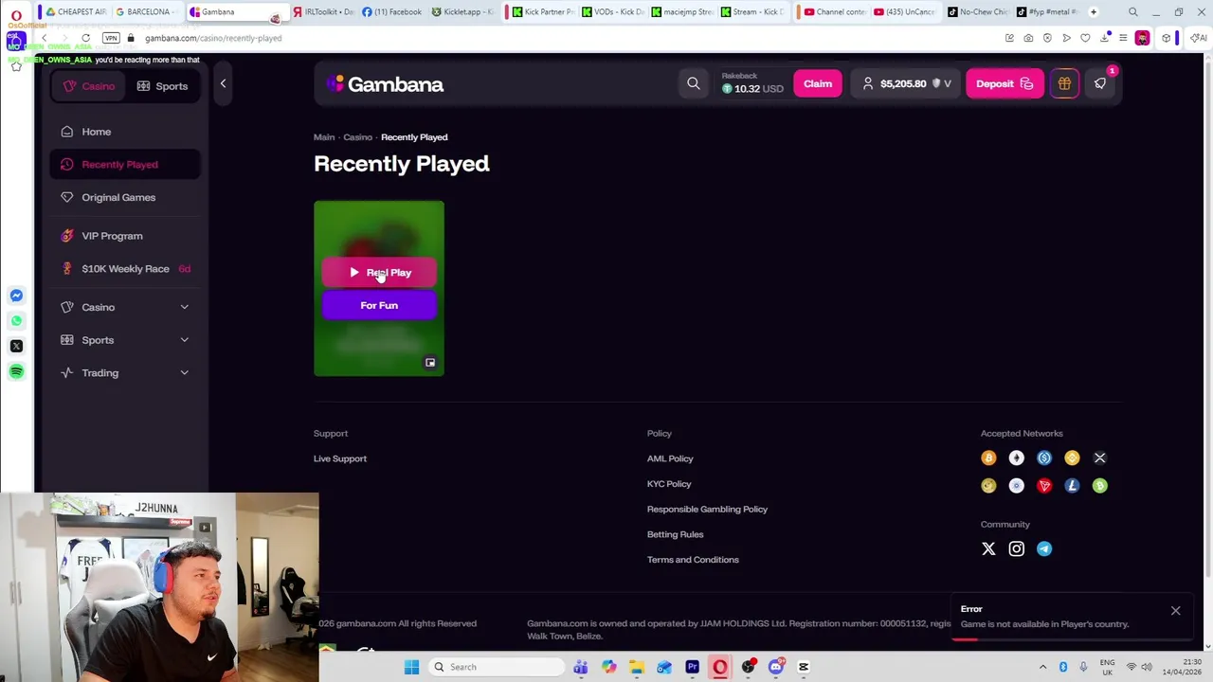Open AML Policy link
1213x682 pixels.
point(670,458)
